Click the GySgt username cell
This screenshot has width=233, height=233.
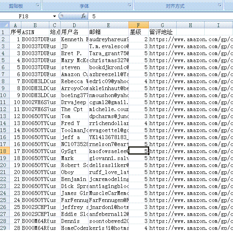pos(75,151)
